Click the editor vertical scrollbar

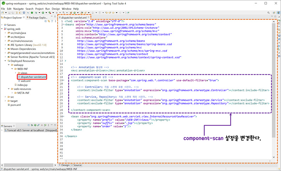click(274, 81)
